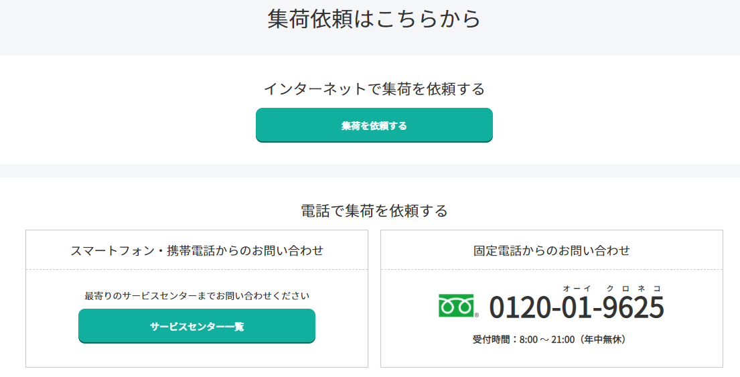Image resolution: width=740 pixels, height=377 pixels.
Task: Click the green free-dial logo icon
Action: point(455,305)
